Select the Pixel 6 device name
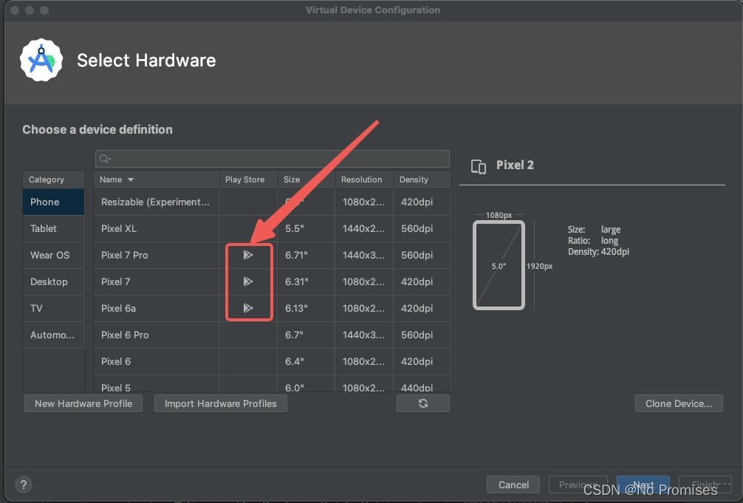 [116, 361]
